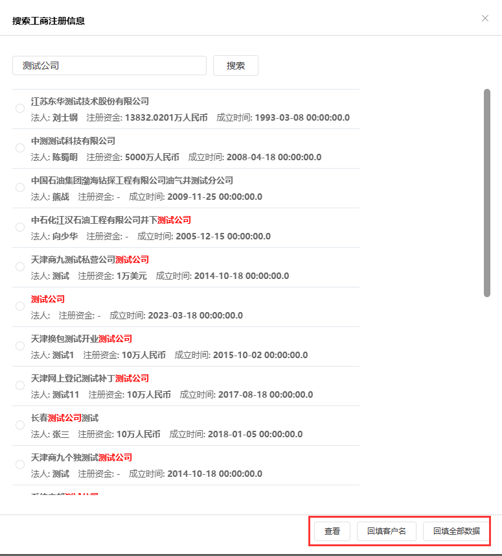Viewport: 502px width, 556px height.
Task: Pick the 天津商九测试私营公司 radio option
Action: pyautogui.click(x=20, y=267)
